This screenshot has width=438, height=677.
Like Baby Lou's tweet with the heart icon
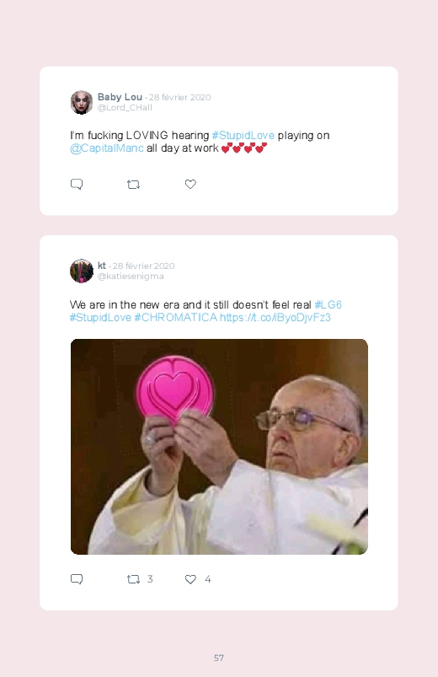tap(190, 184)
